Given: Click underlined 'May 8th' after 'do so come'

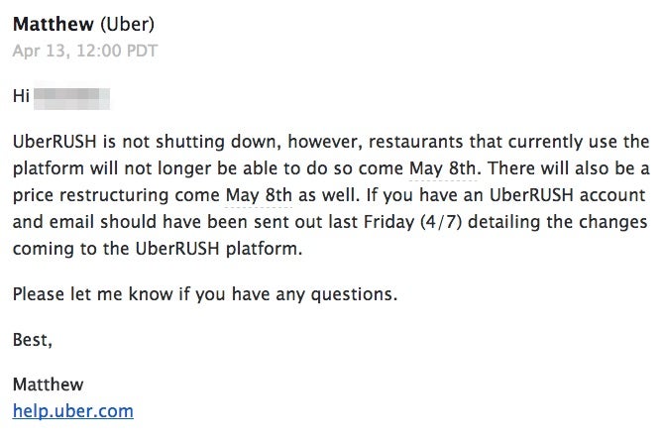Looking at the screenshot, I should click(x=443, y=168).
